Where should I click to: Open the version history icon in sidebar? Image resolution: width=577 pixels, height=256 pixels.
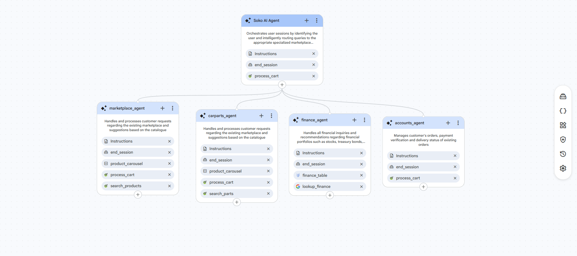563,154
